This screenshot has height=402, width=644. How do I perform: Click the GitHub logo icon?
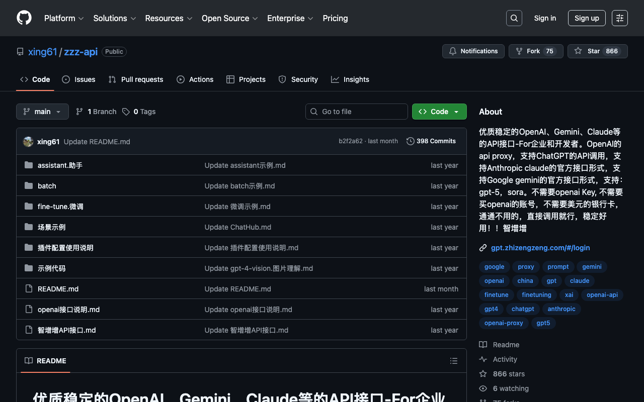24,18
